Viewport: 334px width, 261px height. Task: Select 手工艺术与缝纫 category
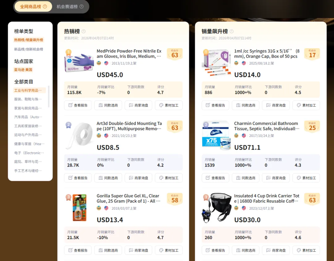pos(28,171)
